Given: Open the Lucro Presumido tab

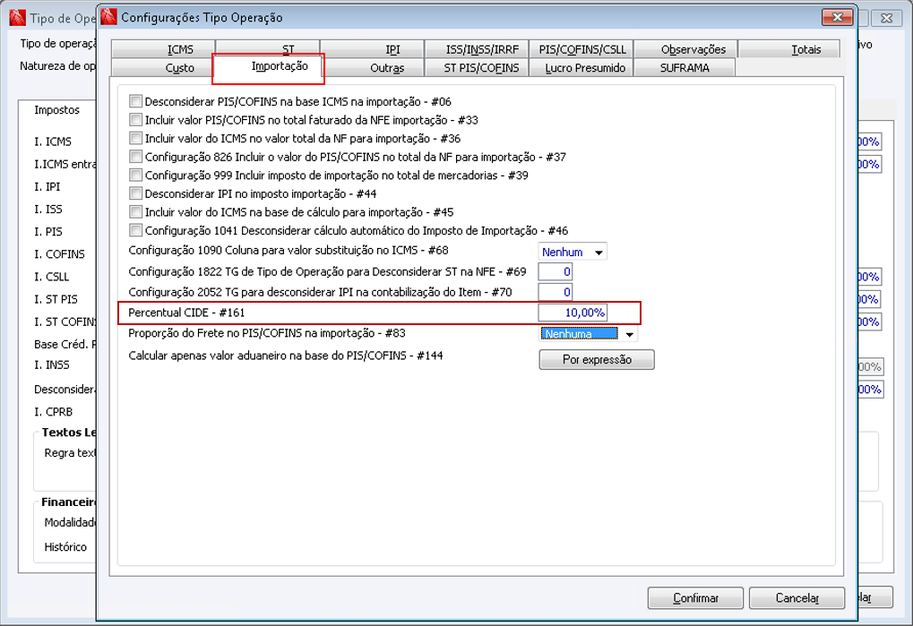Looking at the screenshot, I should pyautogui.click(x=581, y=67).
